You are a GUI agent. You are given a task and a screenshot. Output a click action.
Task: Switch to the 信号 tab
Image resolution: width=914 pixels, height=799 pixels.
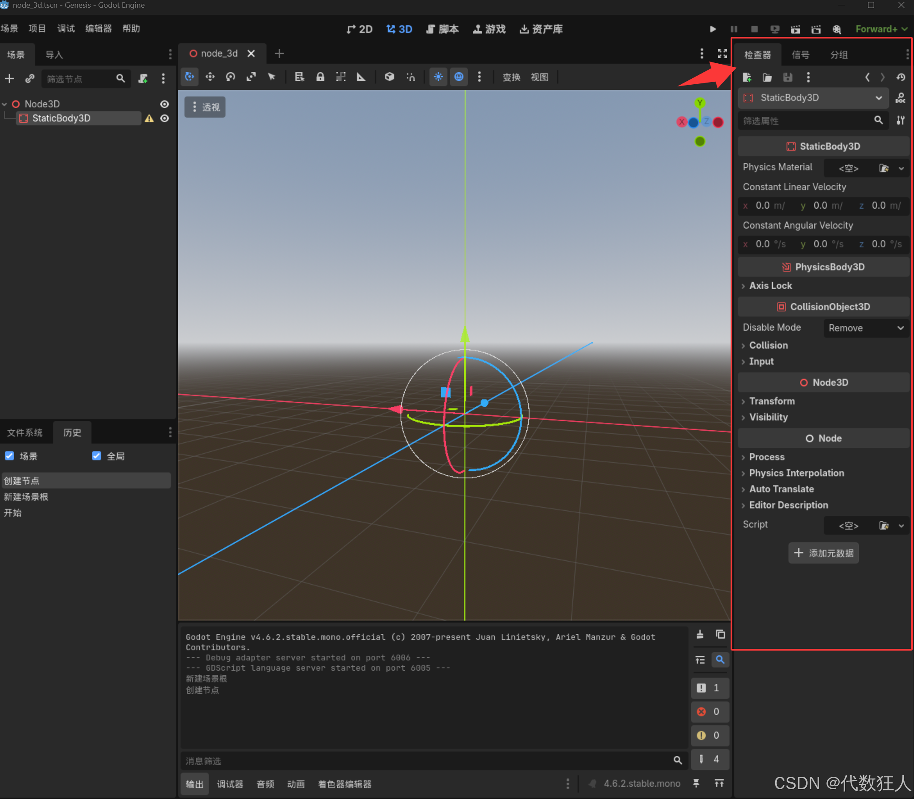800,55
